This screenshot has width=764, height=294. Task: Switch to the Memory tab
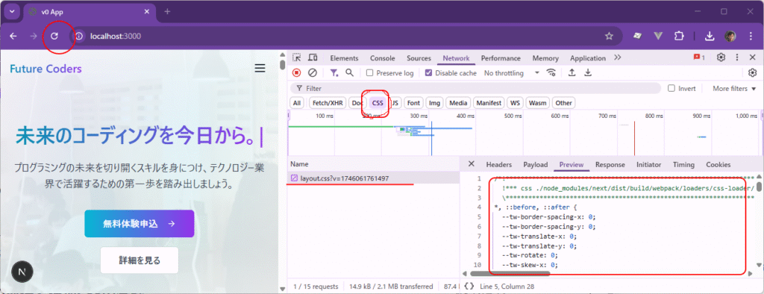click(x=545, y=58)
